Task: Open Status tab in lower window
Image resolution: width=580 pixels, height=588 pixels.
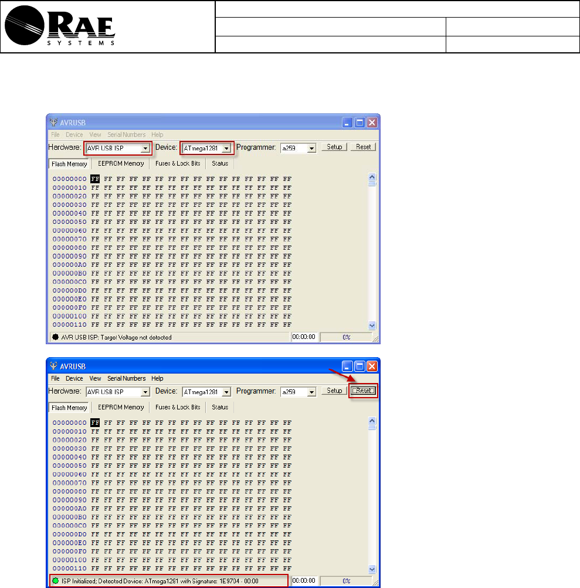Action: pyautogui.click(x=220, y=407)
